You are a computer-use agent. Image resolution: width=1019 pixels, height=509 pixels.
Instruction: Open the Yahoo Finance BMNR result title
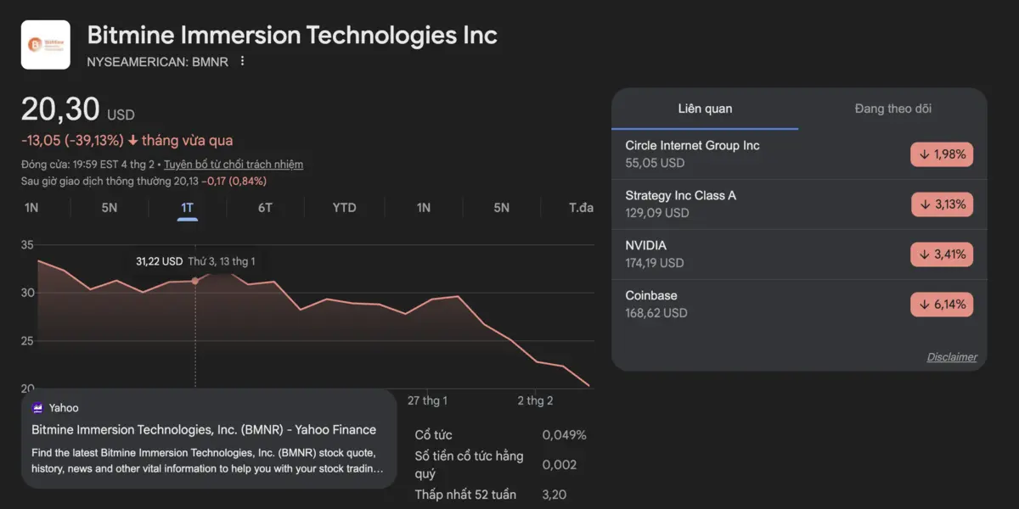point(204,430)
